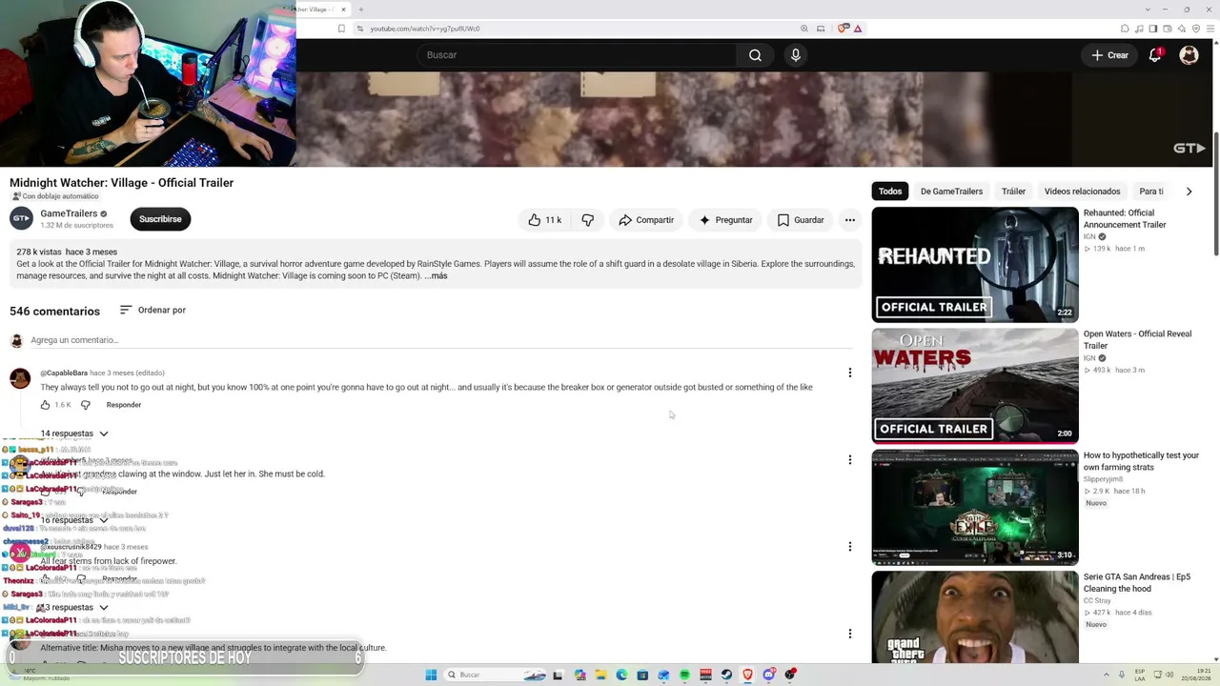Screen dimensions: 1220x686
Task: Open Discord from the taskbar
Action: 768,676
